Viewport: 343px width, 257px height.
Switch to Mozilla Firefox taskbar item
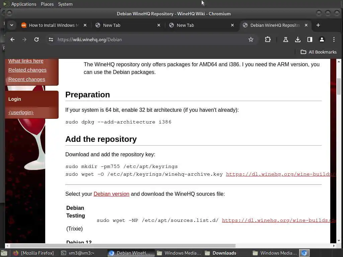(33, 253)
